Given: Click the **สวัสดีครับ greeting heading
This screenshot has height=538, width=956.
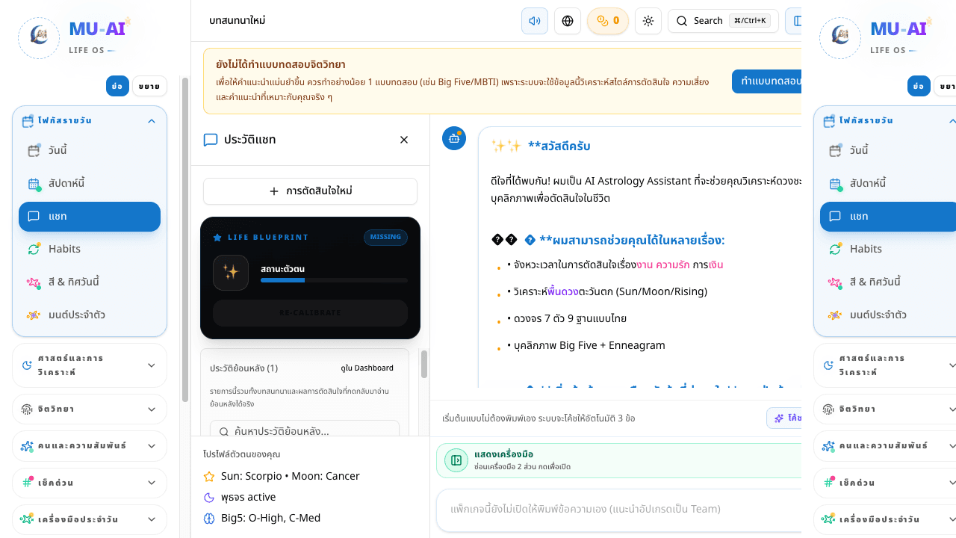Looking at the screenshot, I should click(x=559, y=146).
